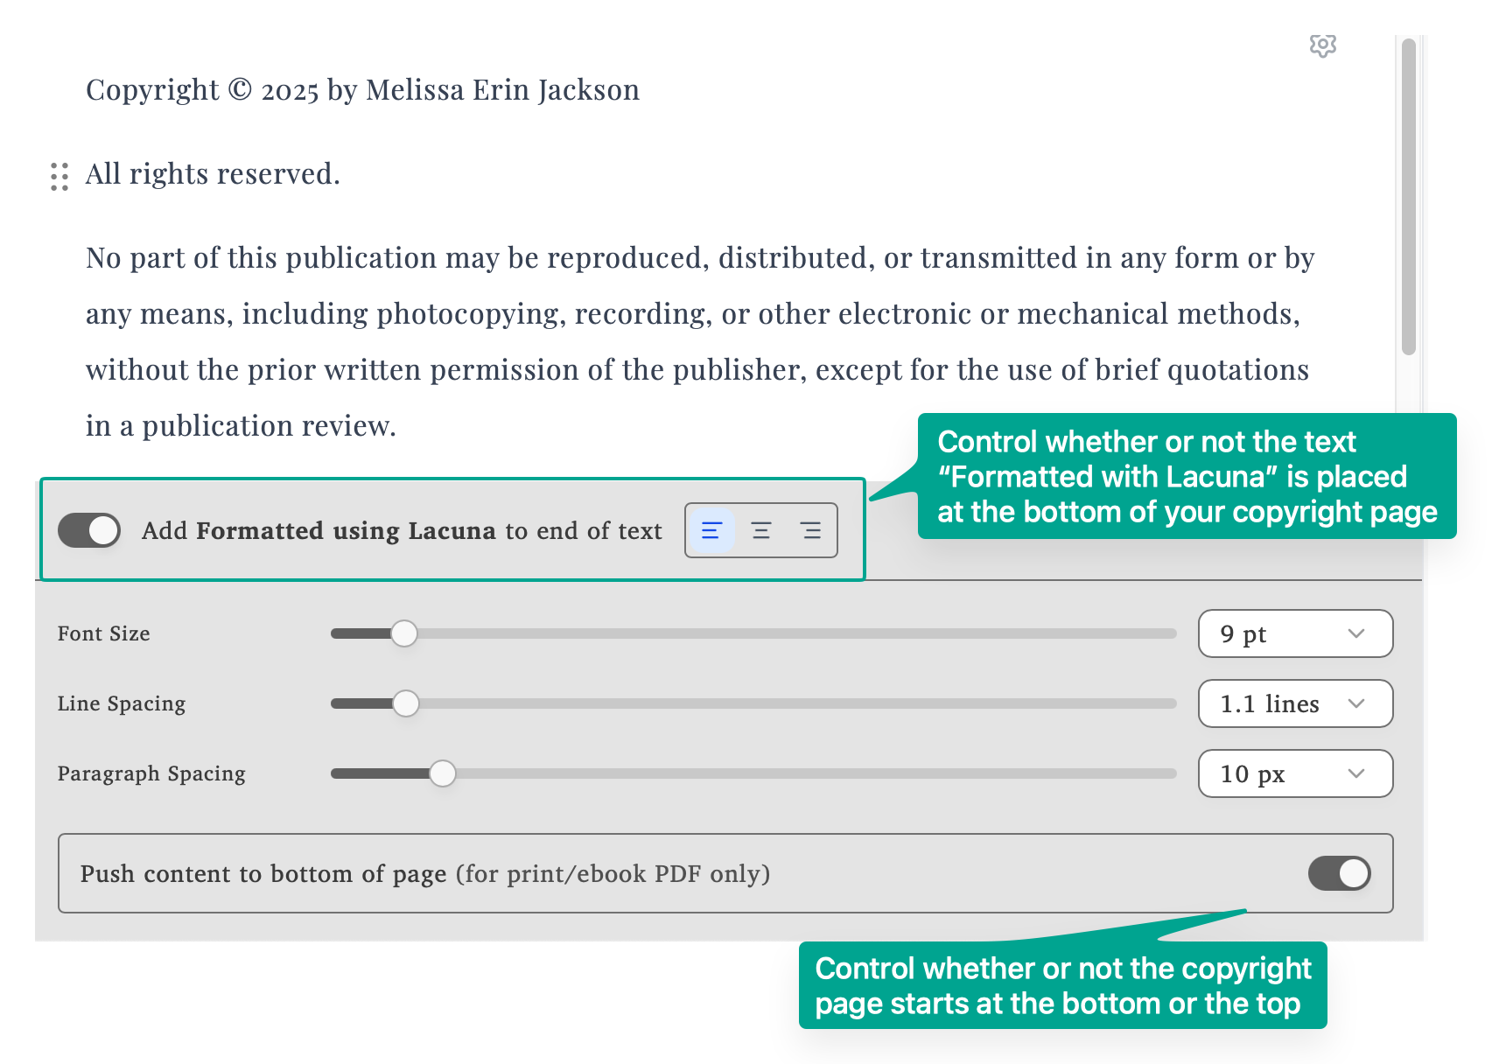Screen dimensions: 1492x1064
Task: Click the "Copyright © 2025" heading text
Action: (x=361, y=89)
